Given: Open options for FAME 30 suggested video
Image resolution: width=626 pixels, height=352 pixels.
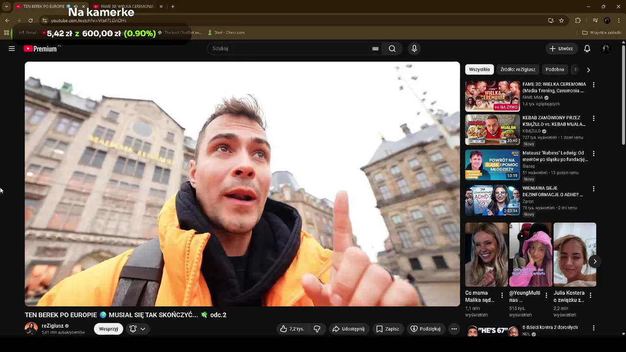Looking at the screenshot, I should [x=594, y=85].
